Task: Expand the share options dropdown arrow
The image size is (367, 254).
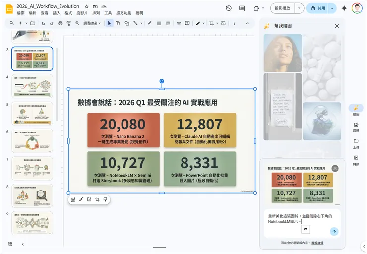Action: (332, 8)
